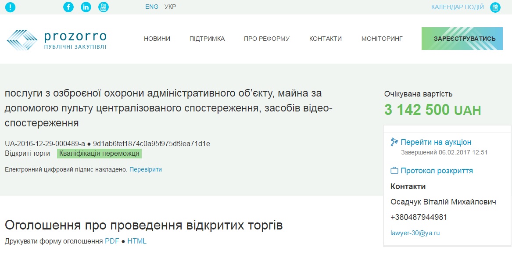Open the LinkedIn social icon
This screenshot has height=258, width=512.
coord(86,7)
